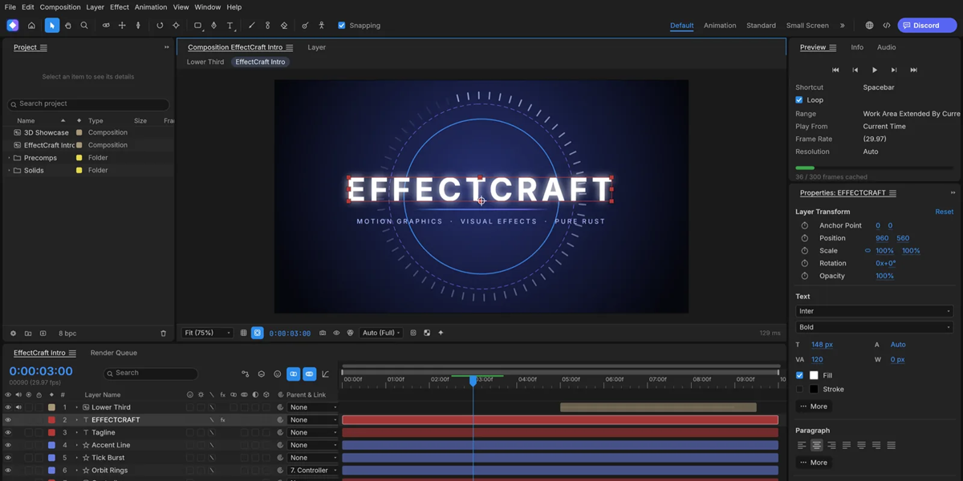This screenshot has width=963, height=481.
Task: Select the Selection arrow tool
Action: pos(52,26)
